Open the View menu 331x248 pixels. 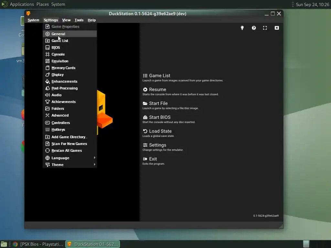[66, 20]
